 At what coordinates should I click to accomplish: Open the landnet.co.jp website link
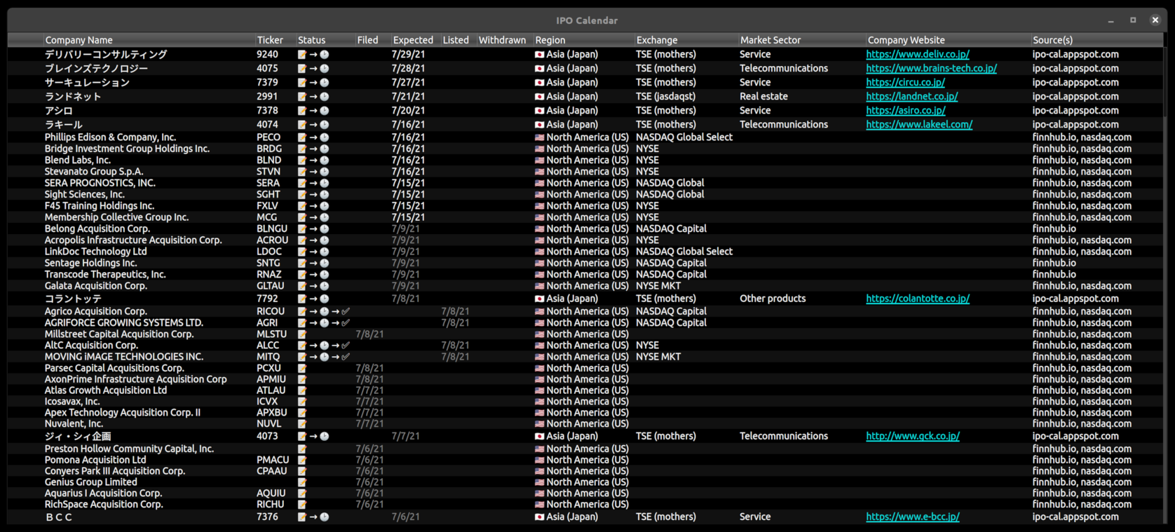coord(911,96)
